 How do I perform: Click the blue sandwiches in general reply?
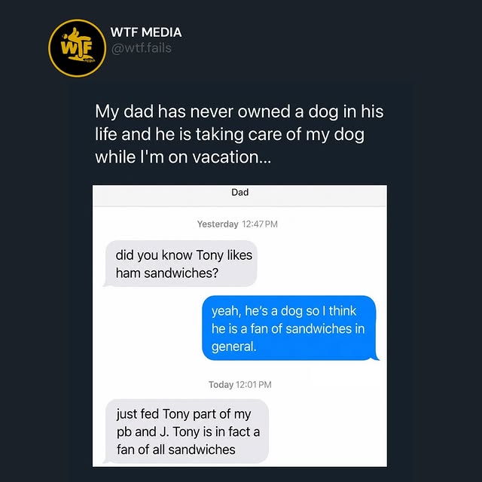pyautogui.click(x=291, y=328)
